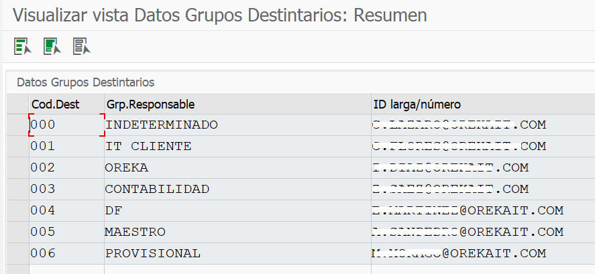The width and height of the screenshot is (595, 274).
Task: Click the OREKA group cell
Action: tap(237, 168)
